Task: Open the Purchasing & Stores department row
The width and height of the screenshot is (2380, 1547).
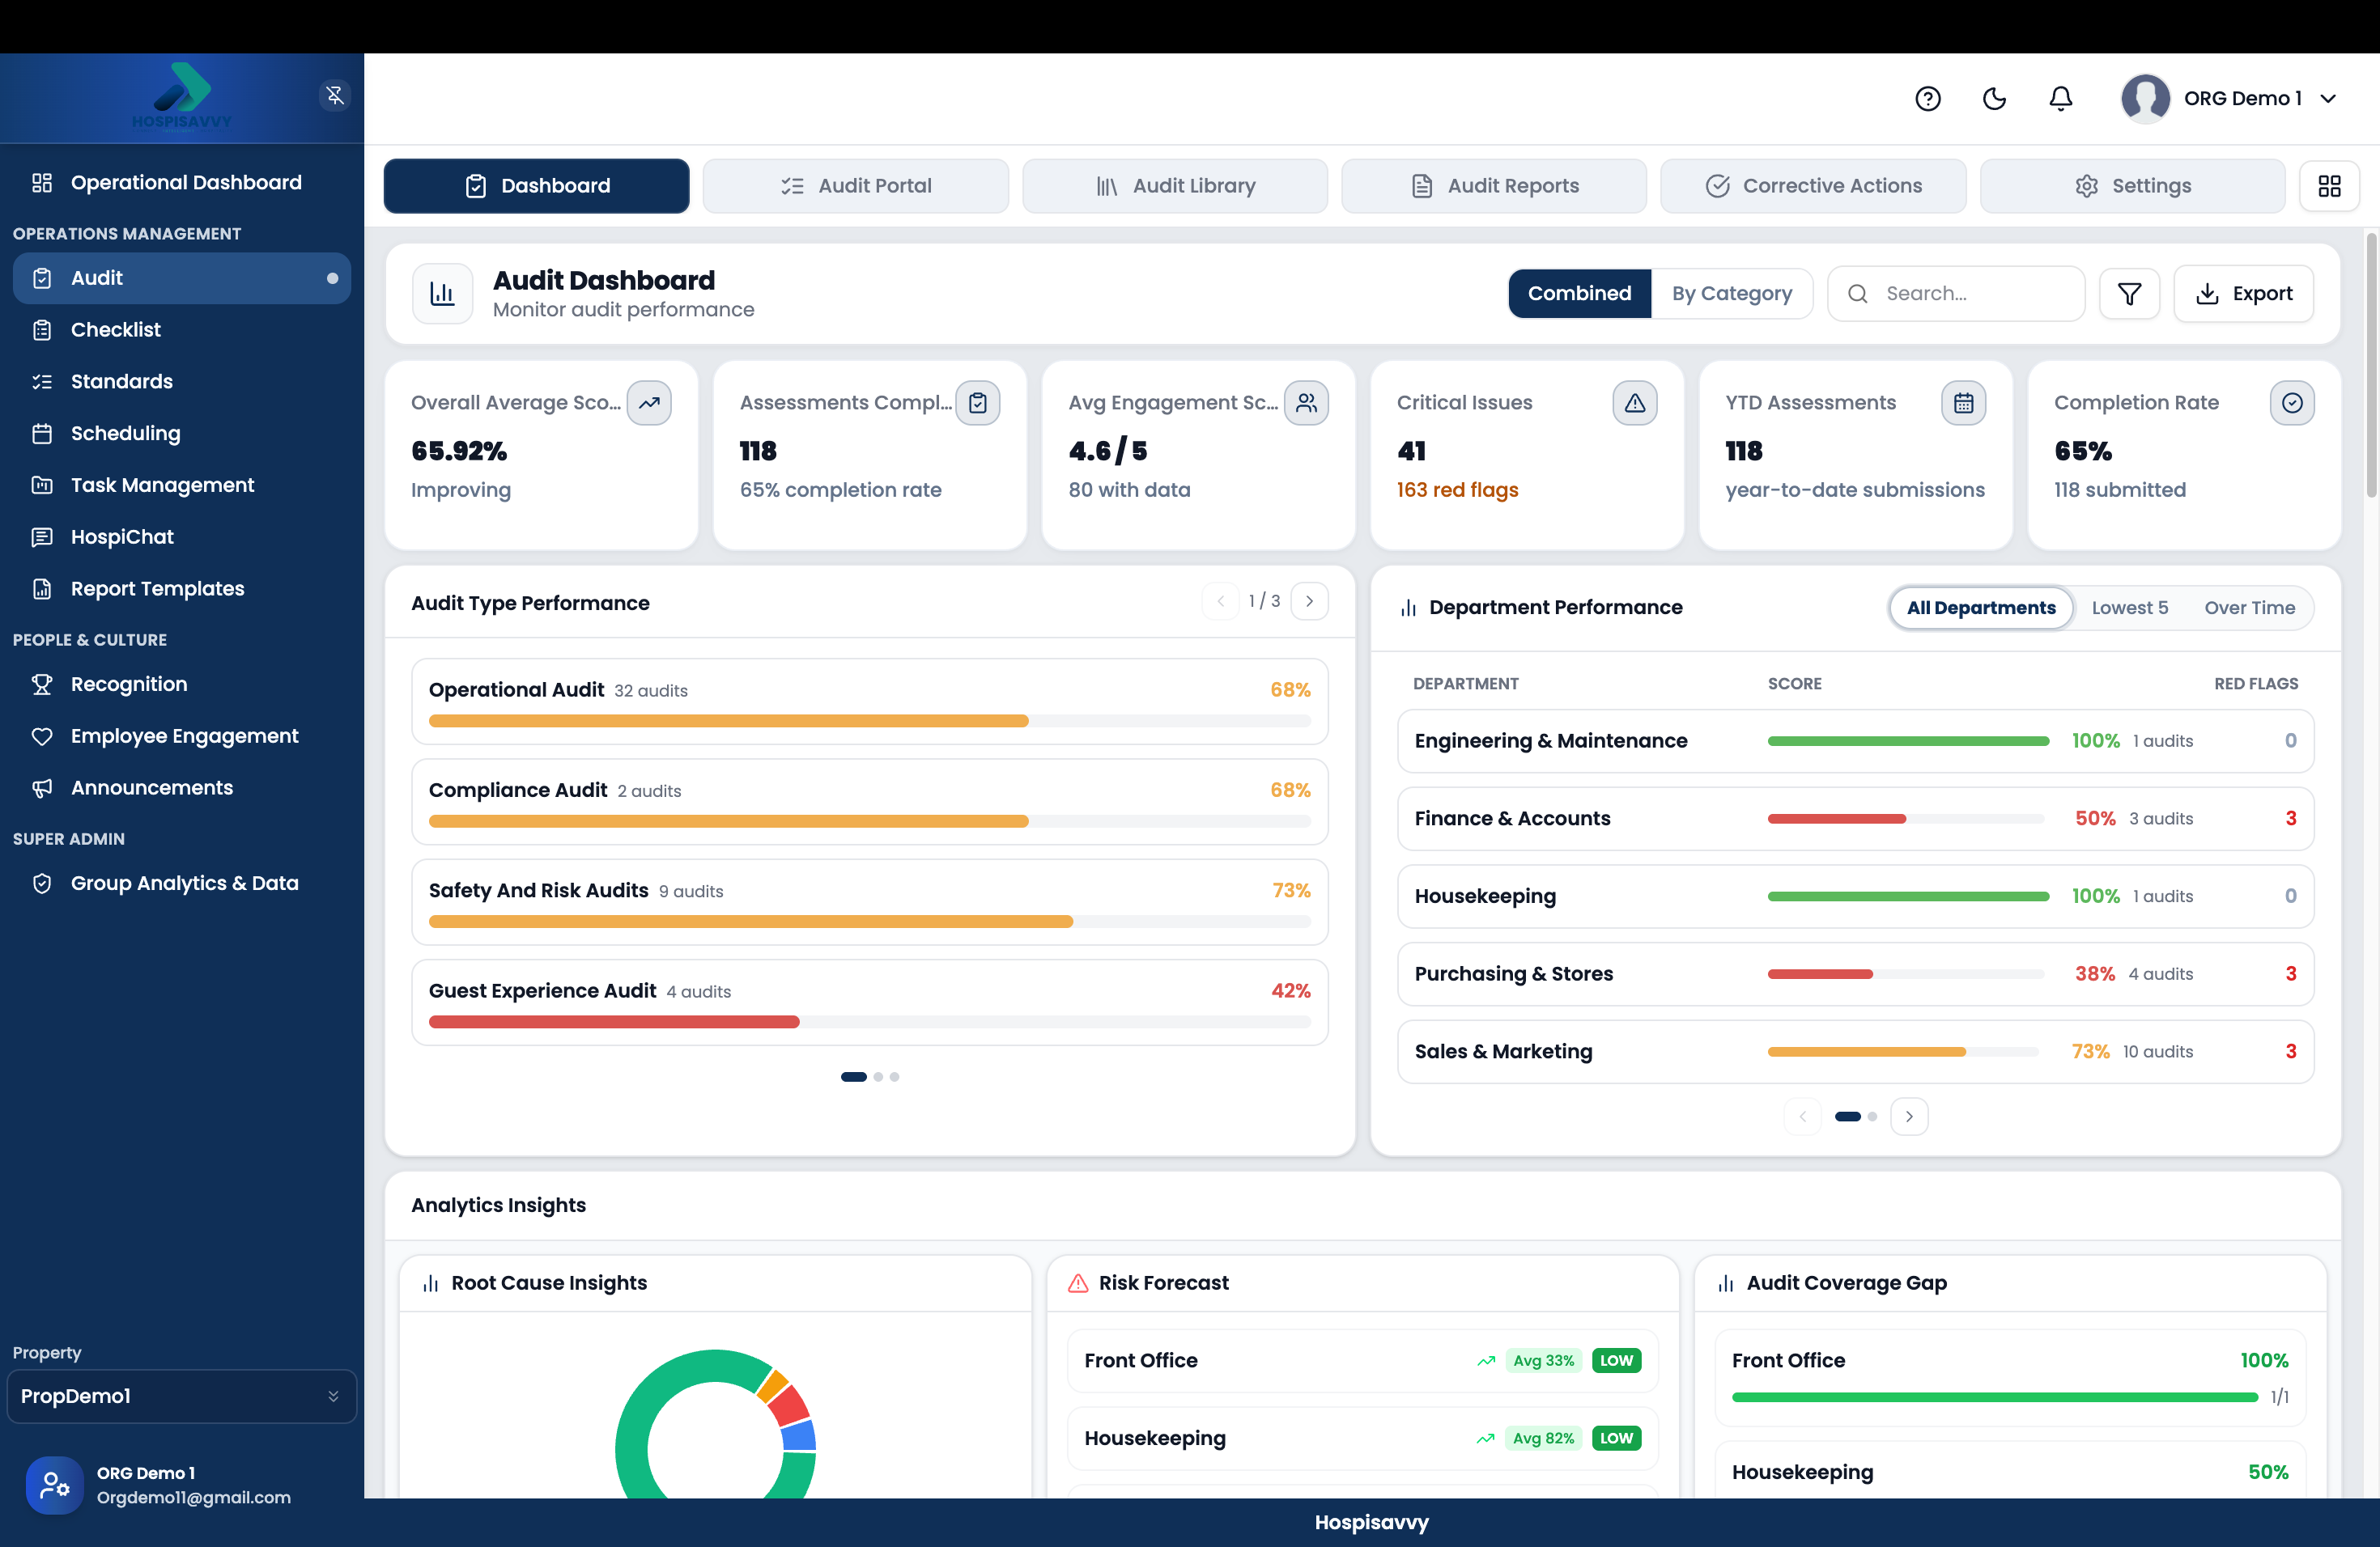Action: [x=1855, y=974]
